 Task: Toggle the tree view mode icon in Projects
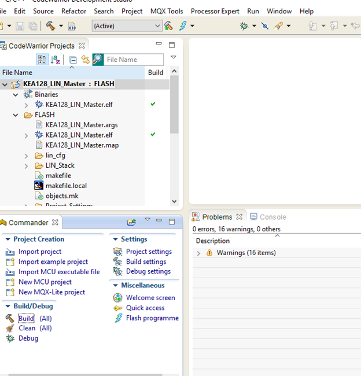point(42,60)
